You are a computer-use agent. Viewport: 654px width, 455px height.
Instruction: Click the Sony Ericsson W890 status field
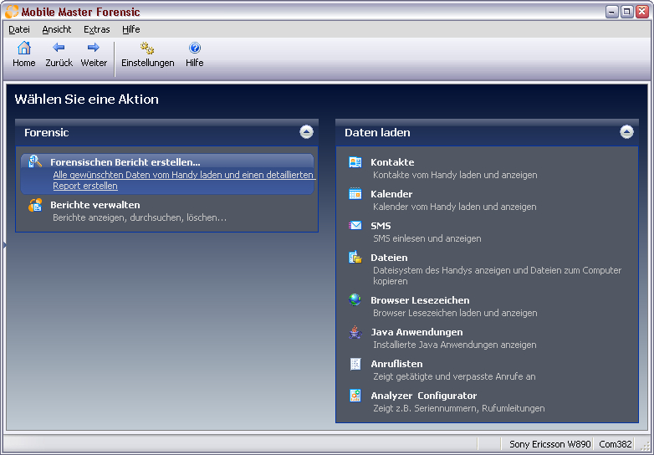point(549,444)
